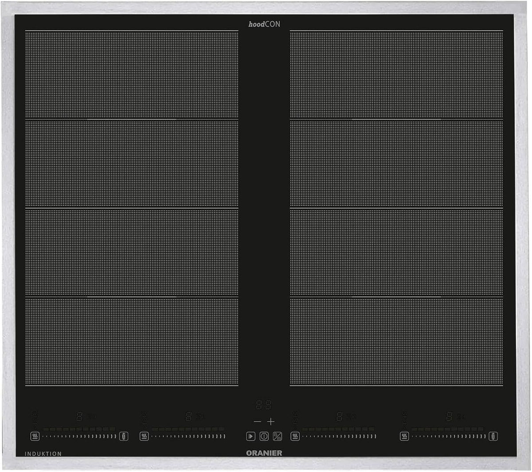Tap the hoodCON label at the top
Viewport: 532px width, 472px height.
[x=264, y=24]
